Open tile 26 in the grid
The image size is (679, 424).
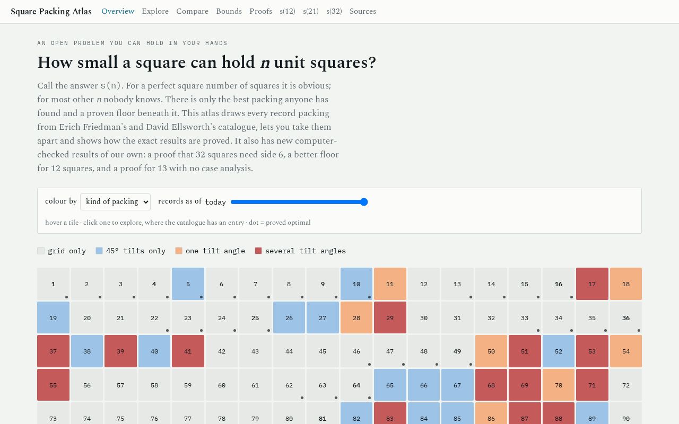coord(289,318)
